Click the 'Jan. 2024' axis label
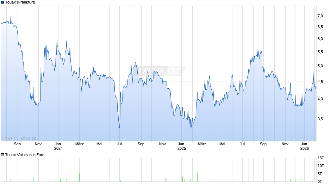The image size is (331, 185). tap(58, 146)
